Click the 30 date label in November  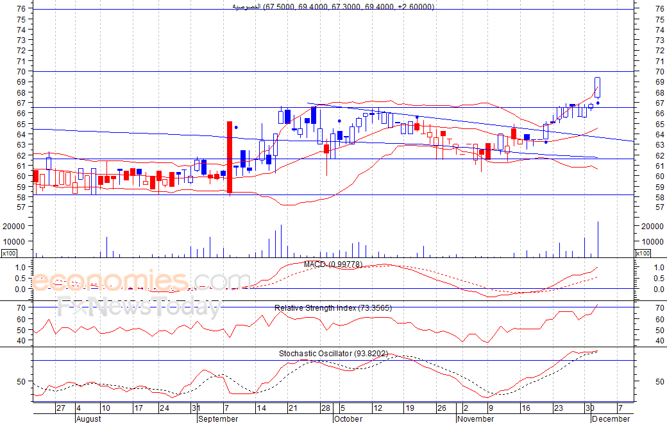click(x=589, y=408)
